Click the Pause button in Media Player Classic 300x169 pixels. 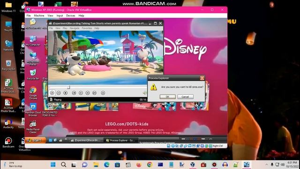click(x=59, y=93)
